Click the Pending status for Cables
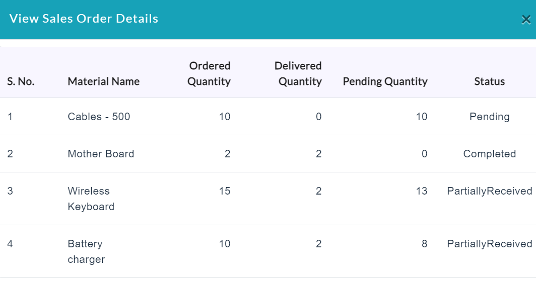The width and height of the screenshot is (536, 282). click(x=490, y=117)
